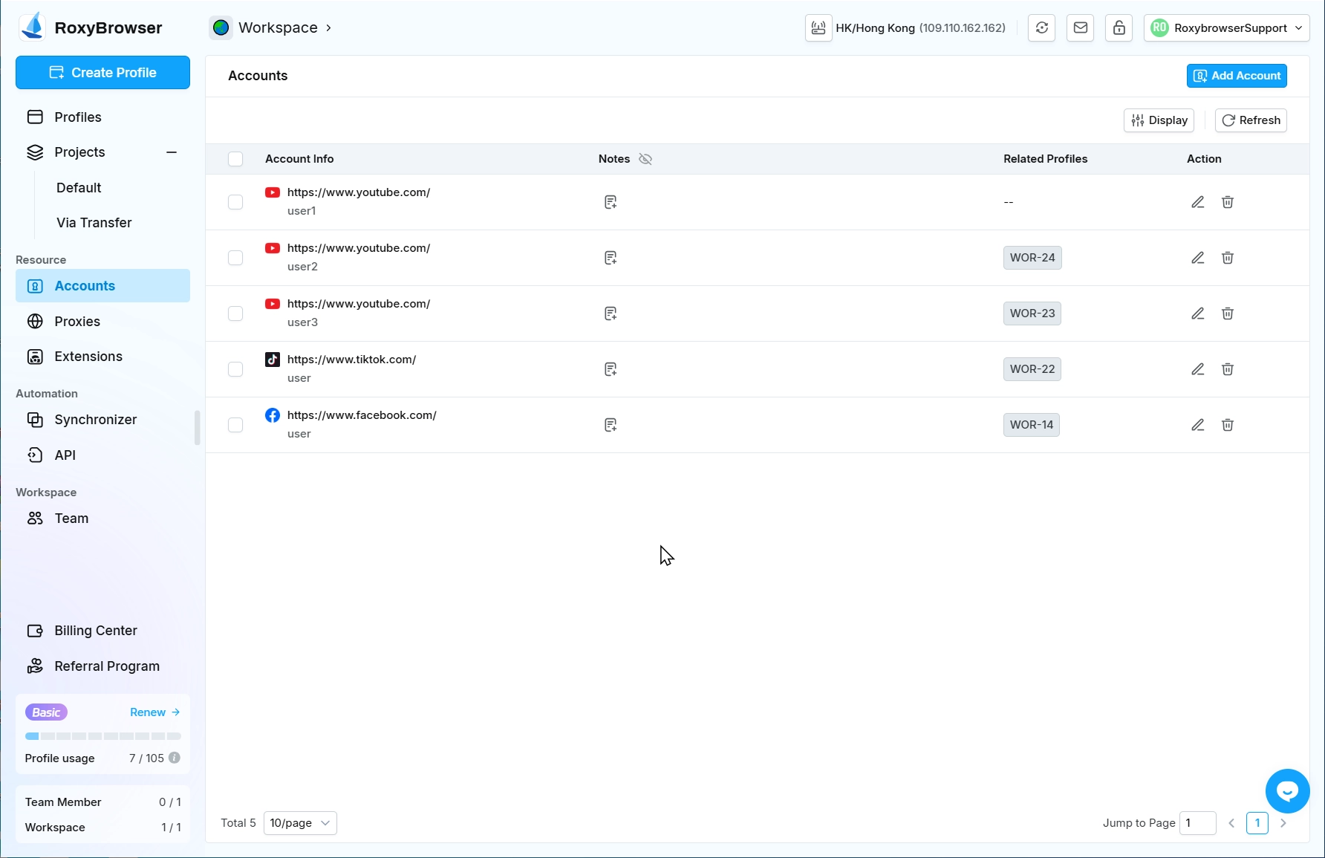Screen dimensions: 1325x858
Task: Go to the Synchronizer page
Action: click(95, 420)
